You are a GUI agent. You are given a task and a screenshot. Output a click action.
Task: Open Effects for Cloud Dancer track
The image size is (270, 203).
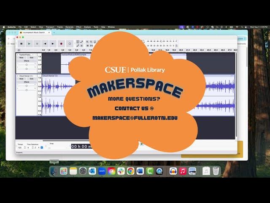click(27, 82)
